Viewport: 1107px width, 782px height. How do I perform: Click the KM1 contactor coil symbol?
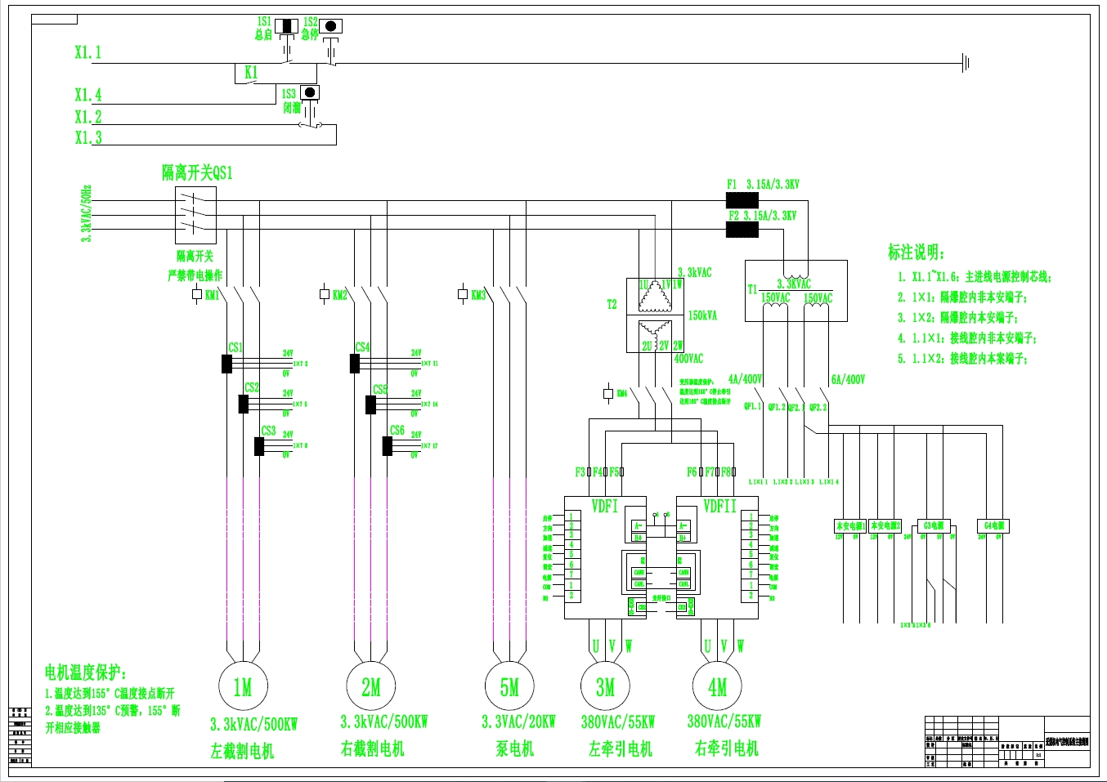pyautogui.click(x=197, y=294)
